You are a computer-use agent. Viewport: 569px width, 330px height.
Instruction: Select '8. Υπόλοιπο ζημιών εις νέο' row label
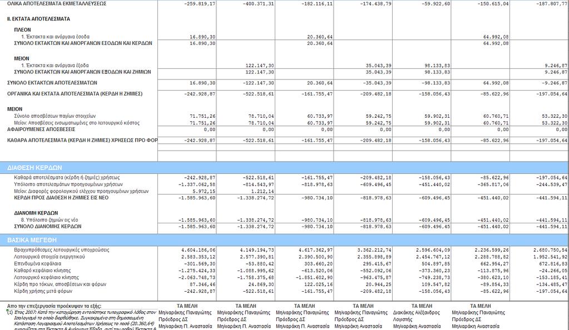[50, 220]
